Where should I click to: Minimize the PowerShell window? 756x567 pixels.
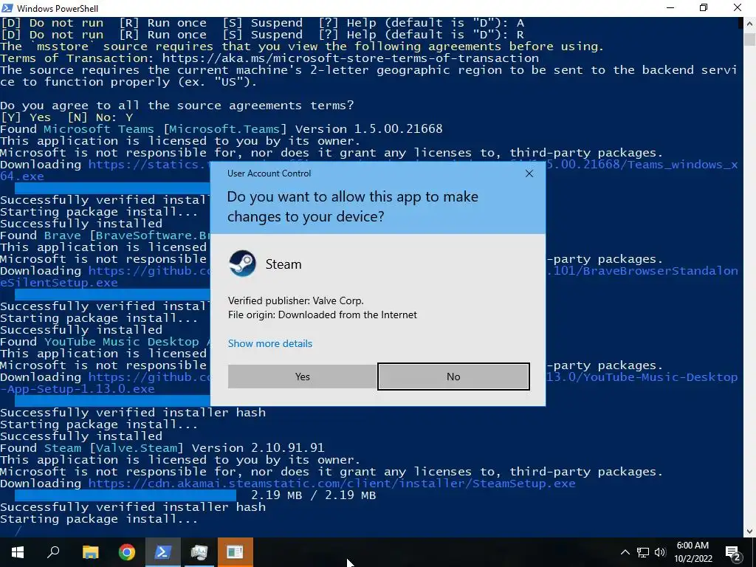[x=670, y=7]
